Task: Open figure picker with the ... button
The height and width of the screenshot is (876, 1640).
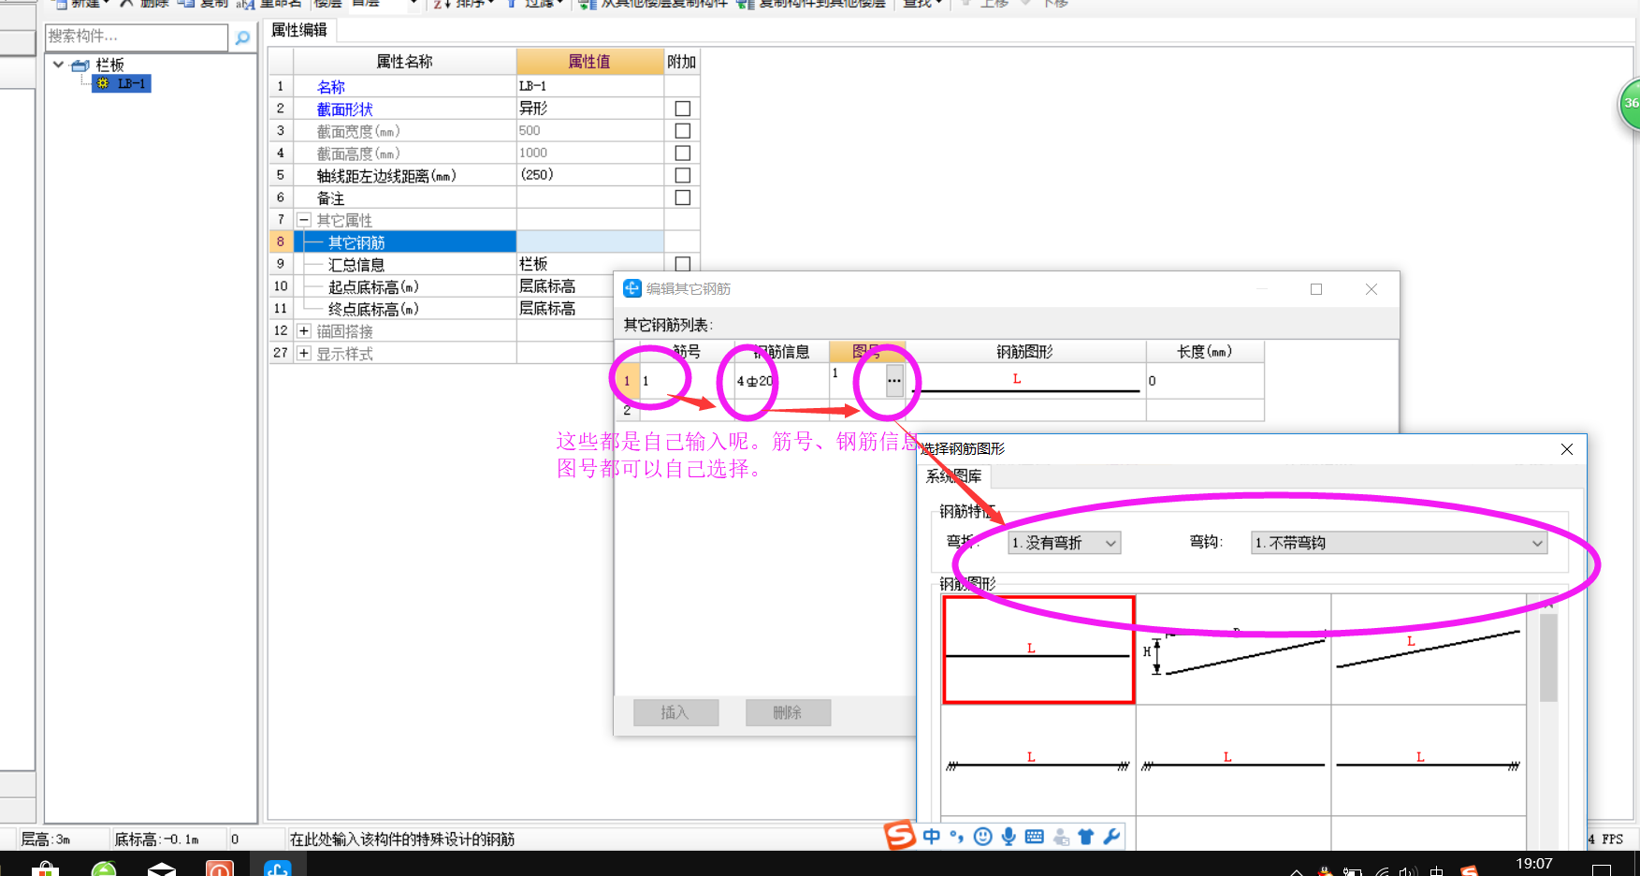Action: click(x=894, y=380)
